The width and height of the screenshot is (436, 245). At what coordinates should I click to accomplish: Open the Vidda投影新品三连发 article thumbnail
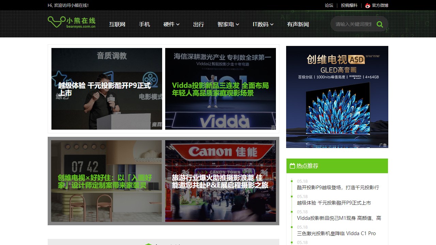(220, 89)
